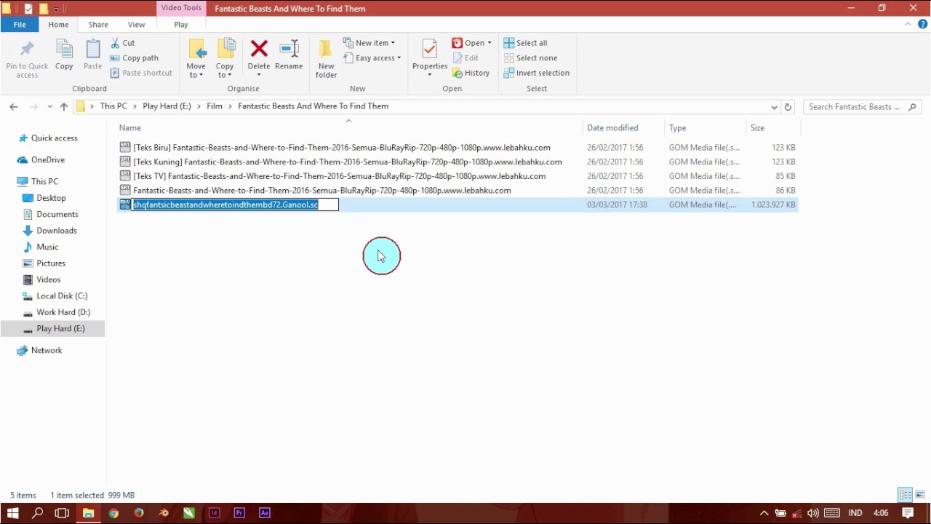
Task: Click inside the filename rename box
Action: [x=235, y=205]
